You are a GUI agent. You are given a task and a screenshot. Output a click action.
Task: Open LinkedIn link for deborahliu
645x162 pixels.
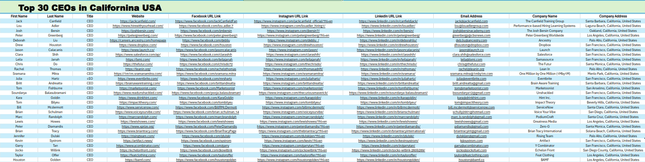388,40
